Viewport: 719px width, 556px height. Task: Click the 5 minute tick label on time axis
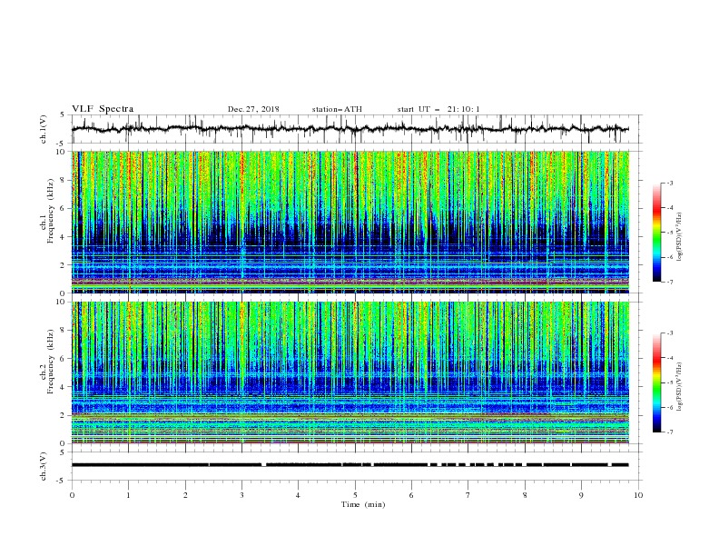tap(355, 495)
